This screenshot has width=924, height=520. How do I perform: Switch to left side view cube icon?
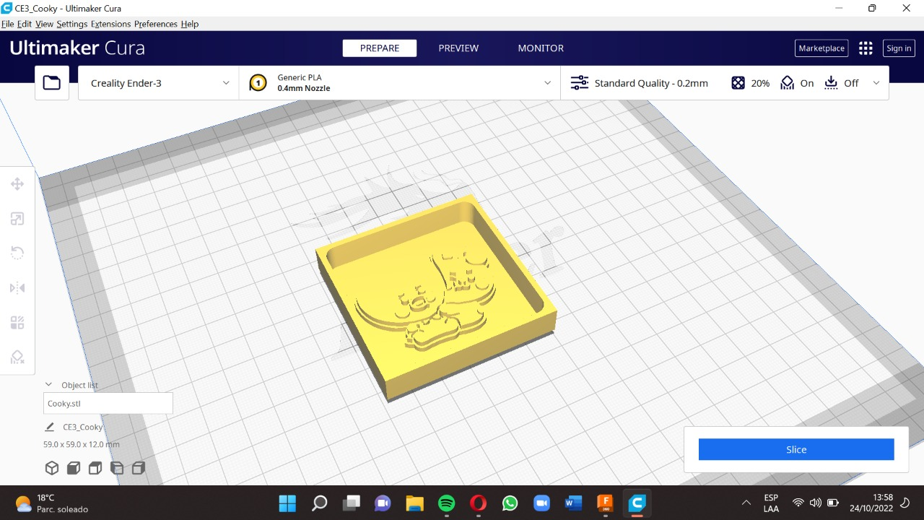[x=116, y=468]
